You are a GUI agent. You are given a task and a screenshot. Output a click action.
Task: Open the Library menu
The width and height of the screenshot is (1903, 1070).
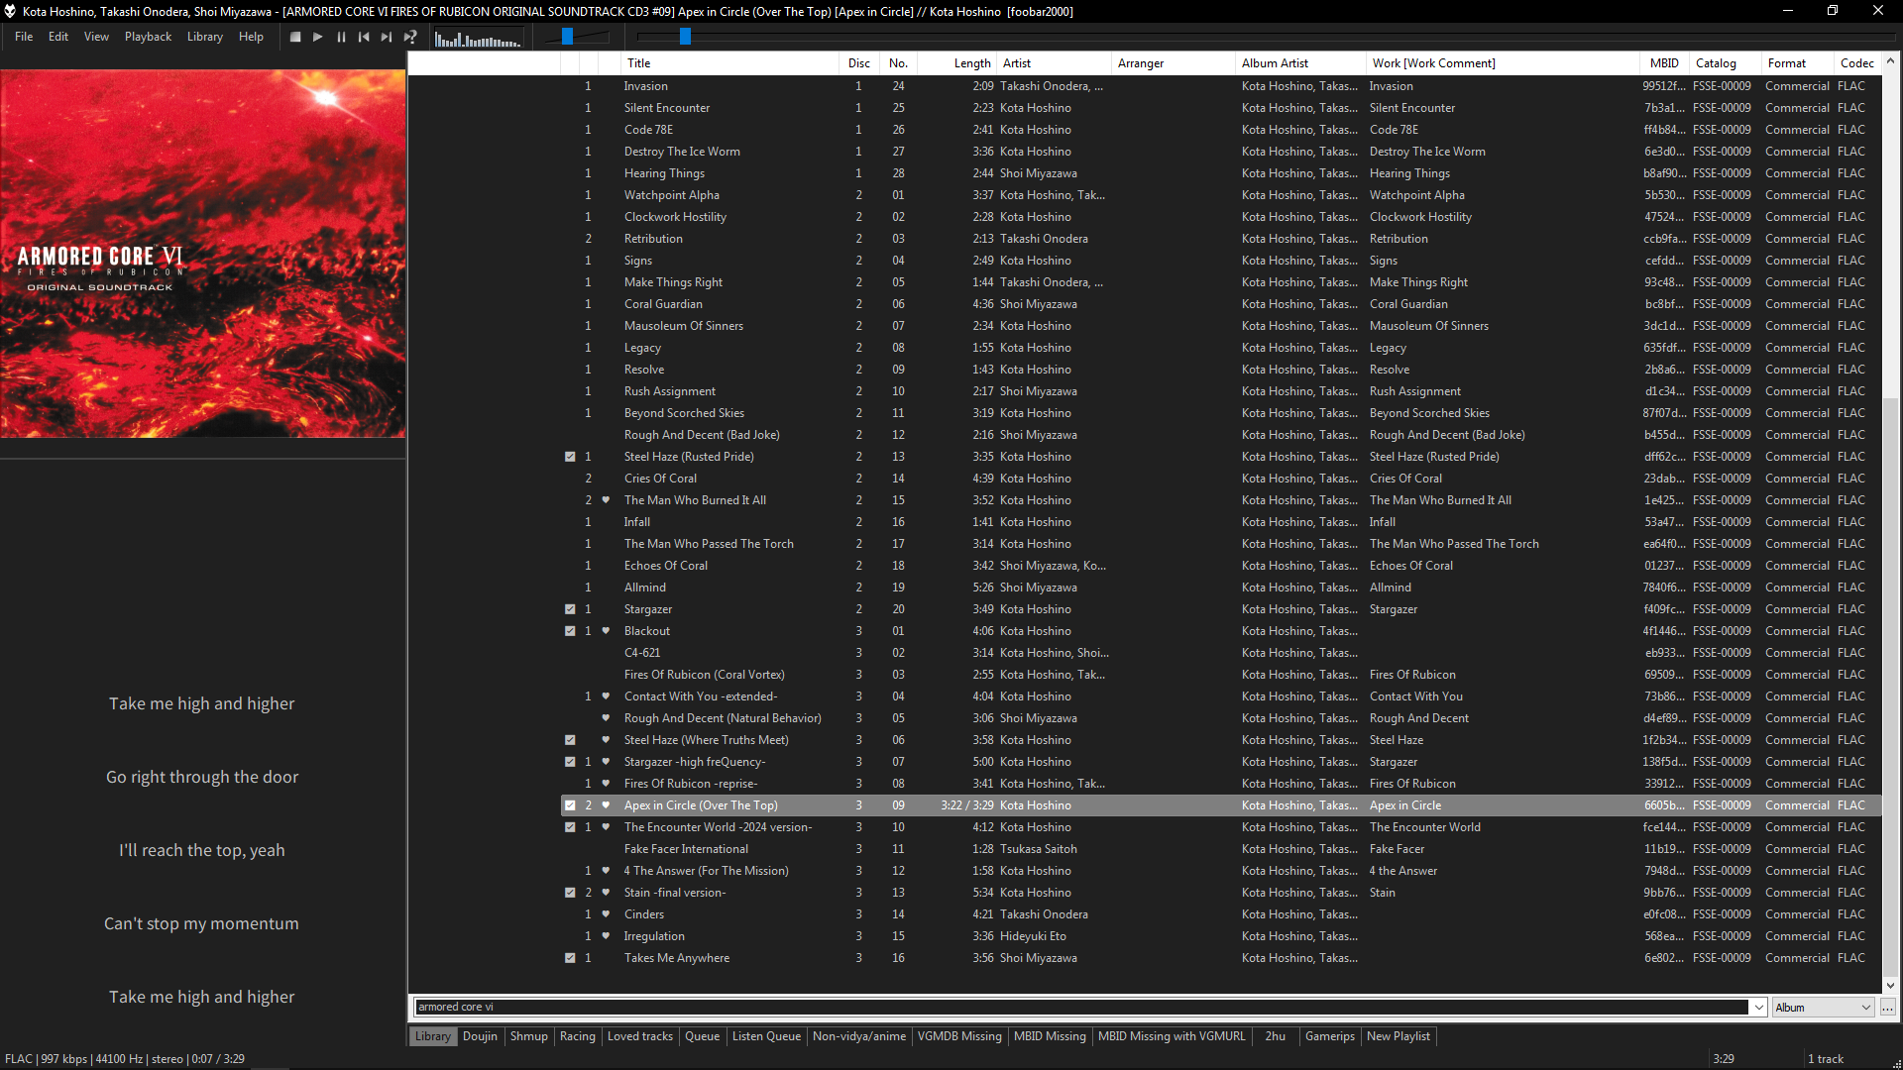(205, 37)
